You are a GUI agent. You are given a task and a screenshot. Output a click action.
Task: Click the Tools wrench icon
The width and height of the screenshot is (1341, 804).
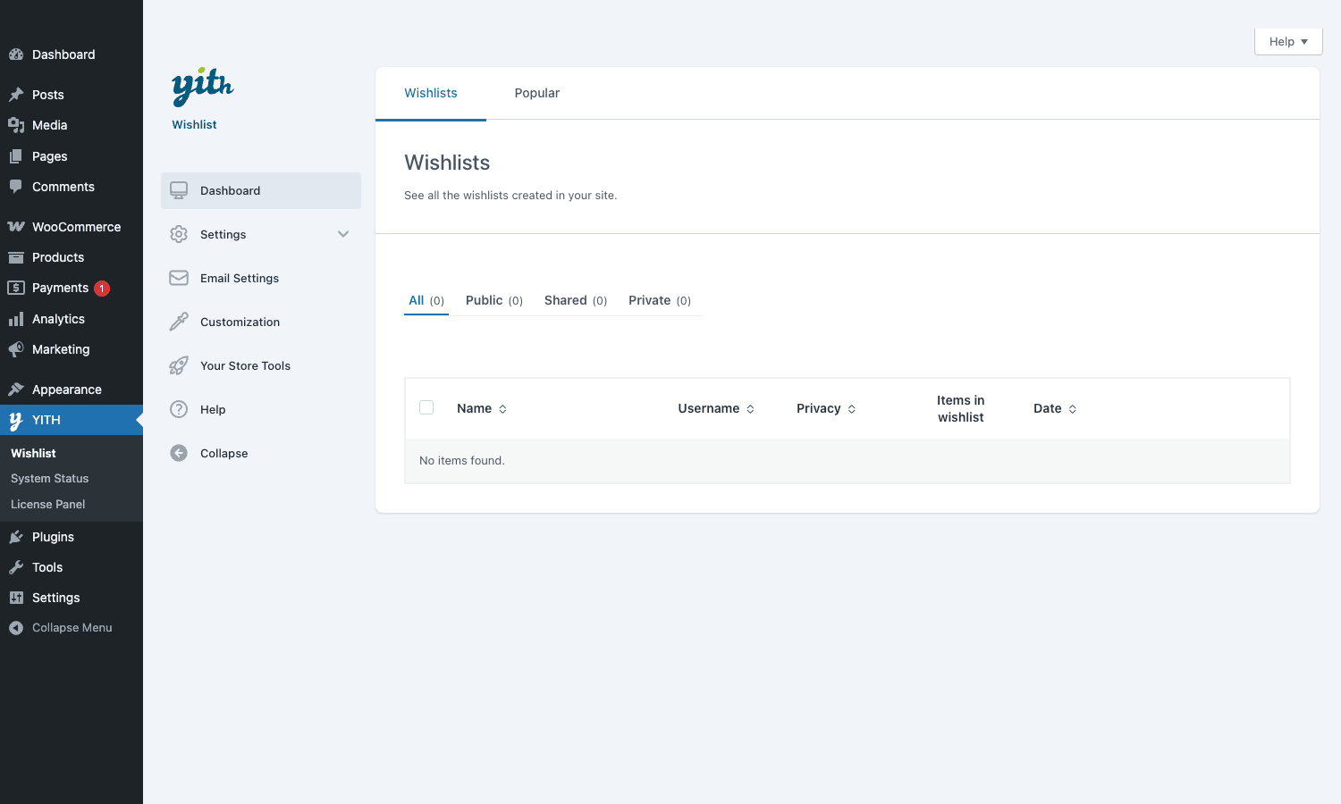[x=16, y=567]
